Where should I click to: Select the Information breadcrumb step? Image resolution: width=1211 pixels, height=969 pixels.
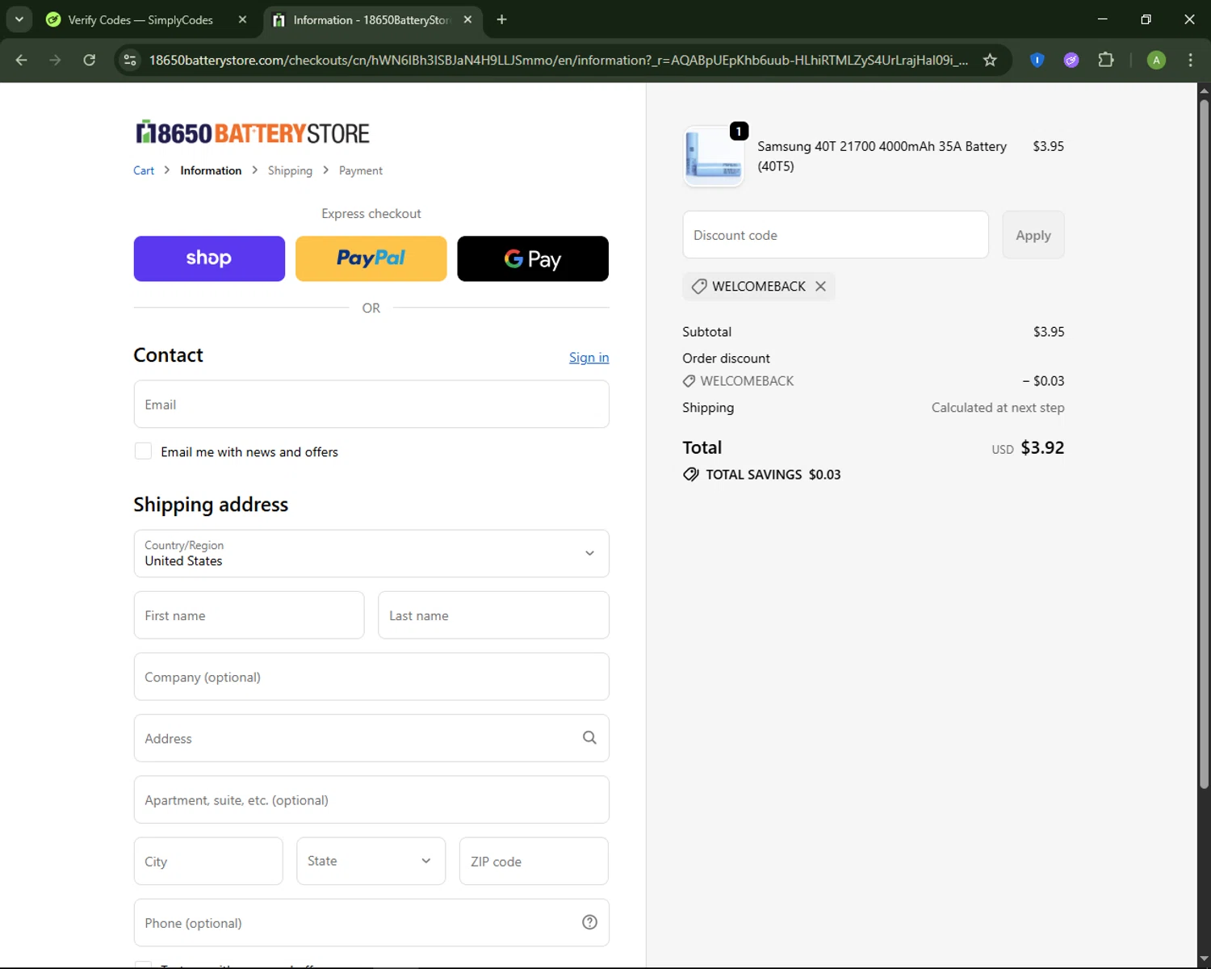point(211,170)
